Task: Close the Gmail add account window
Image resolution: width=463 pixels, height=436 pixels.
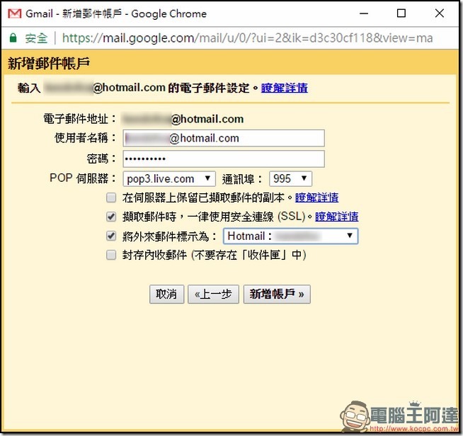Action: coord(440,13)
